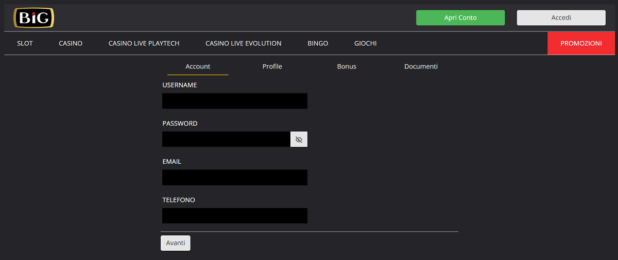Focus the USERNAME input field
Image resolution: width=618 pixels, height=260 pixels.
[234, 101]
